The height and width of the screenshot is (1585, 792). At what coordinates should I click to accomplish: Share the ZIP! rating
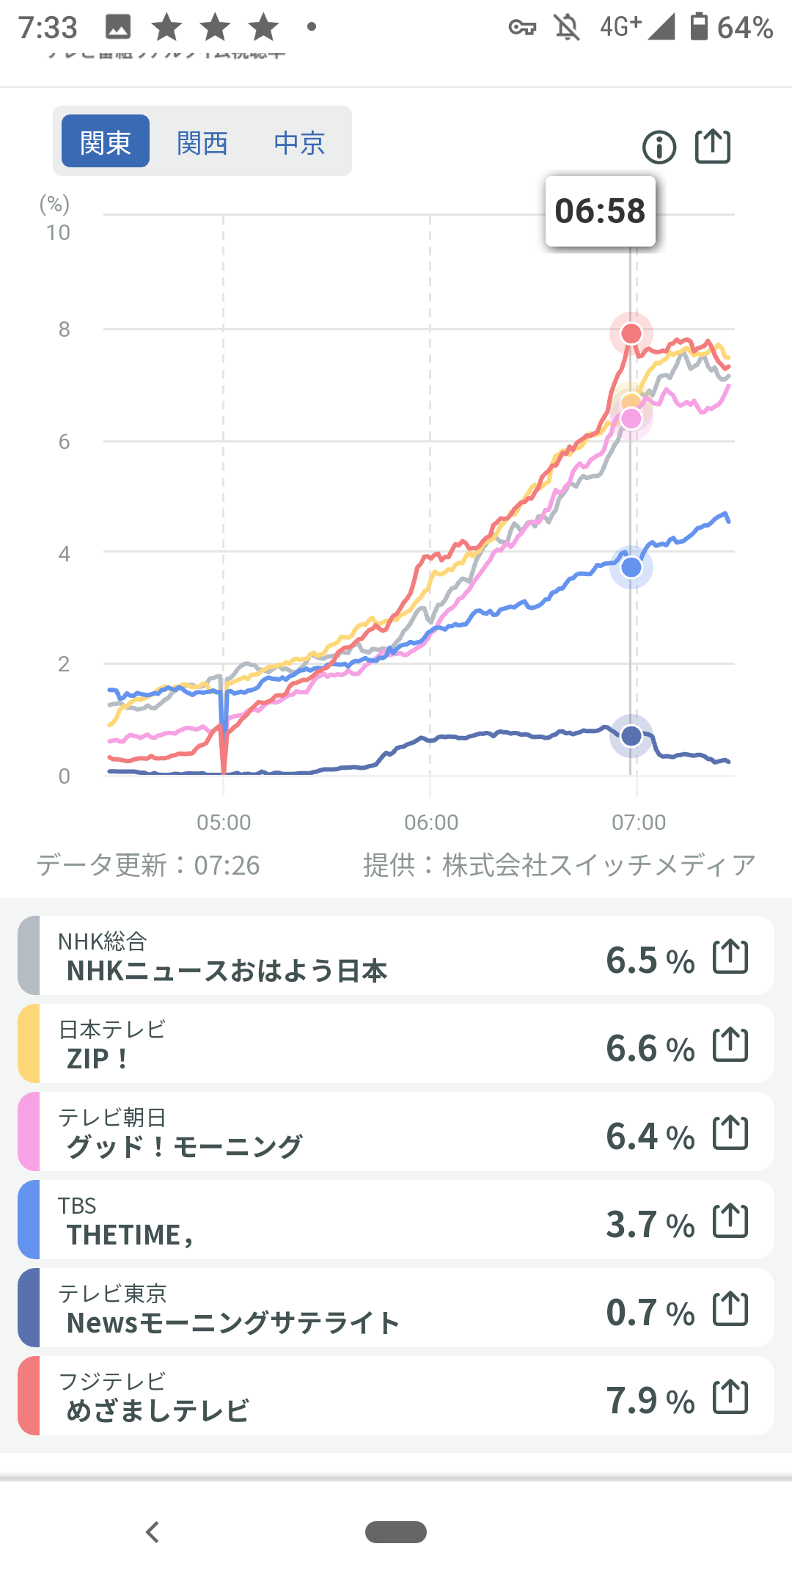(x=730, y=1046)
